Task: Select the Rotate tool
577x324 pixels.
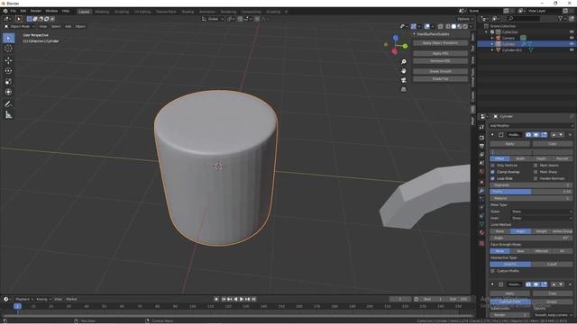Action: pos(8,70)
